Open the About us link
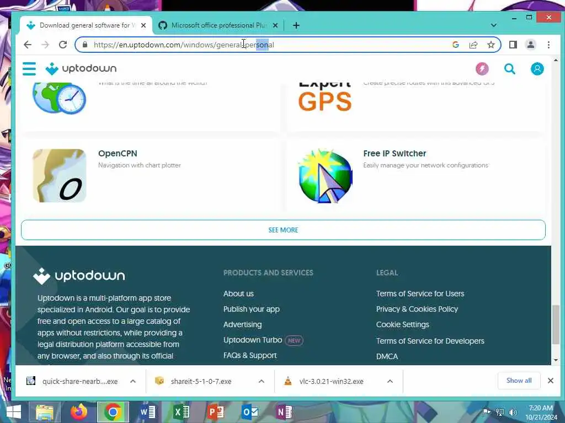 click(x=238, y=294)
